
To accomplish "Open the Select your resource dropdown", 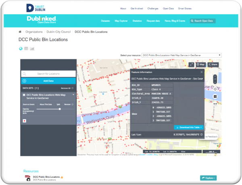I will tap(181, 55).
